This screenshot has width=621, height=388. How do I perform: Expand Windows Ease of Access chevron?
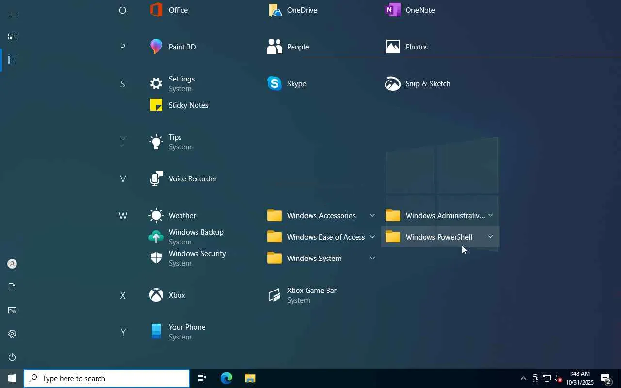(372, 237)
